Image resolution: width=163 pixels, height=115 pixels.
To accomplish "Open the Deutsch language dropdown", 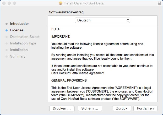I will tap(102, 20).
